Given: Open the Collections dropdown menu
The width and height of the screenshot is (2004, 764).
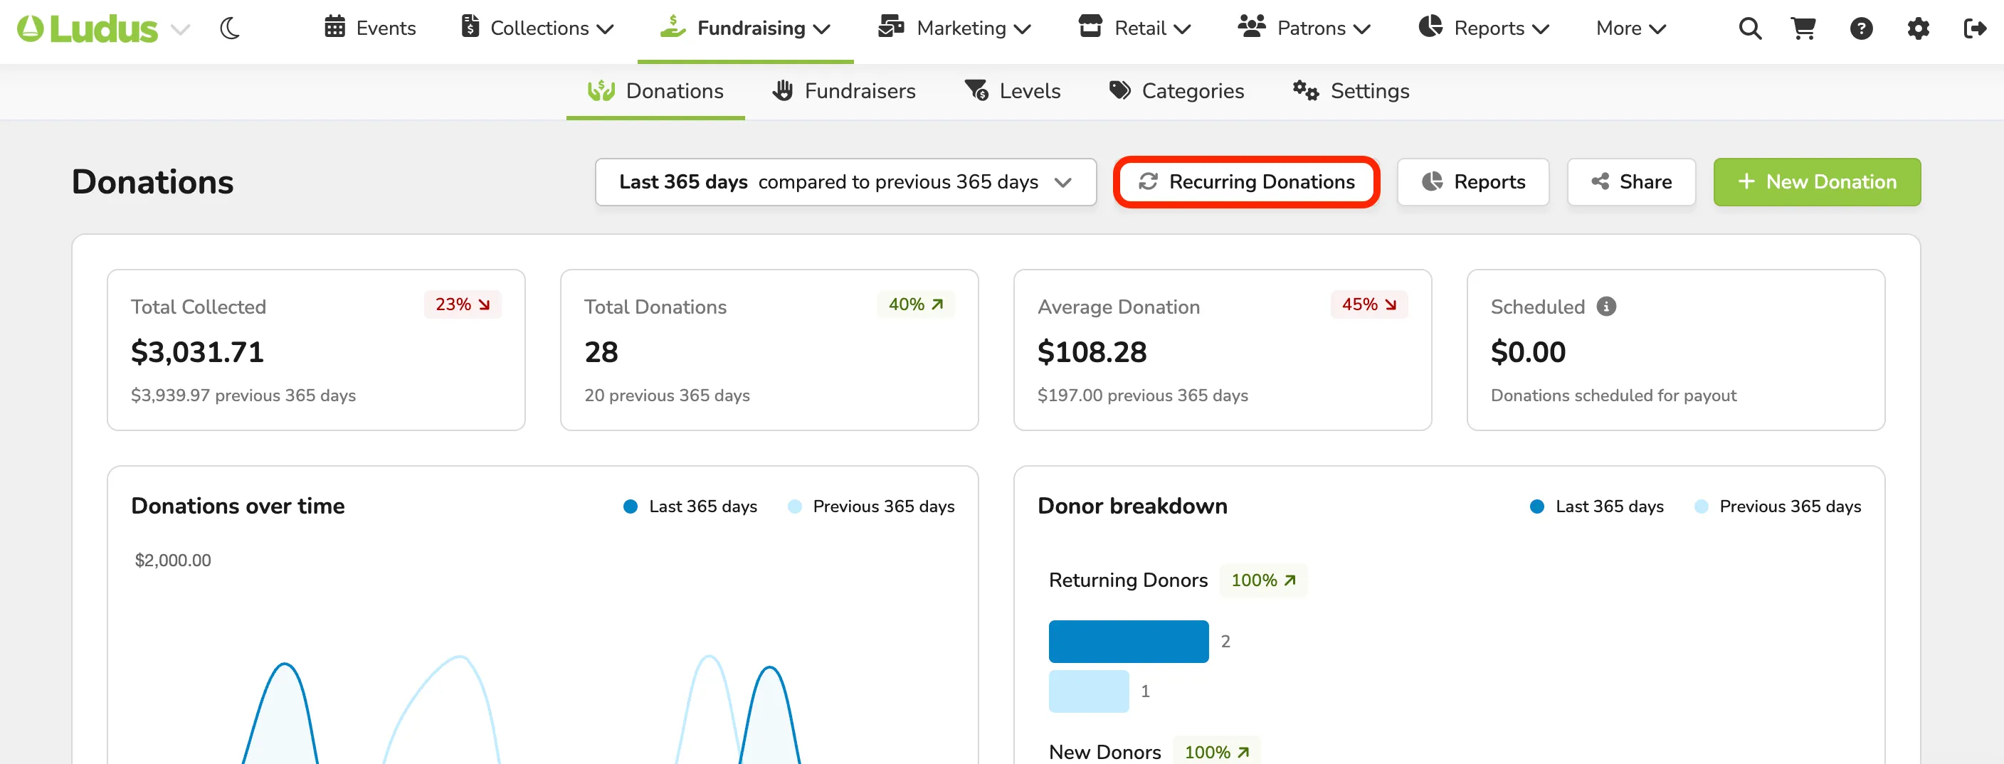Looking at the screenshot, I should pyautogui.click(x=537, y=28).
